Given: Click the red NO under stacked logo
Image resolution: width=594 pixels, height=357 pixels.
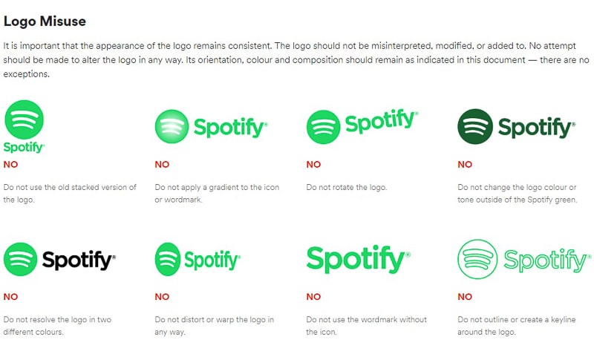Looking at the screenshot, I should [x=10, y=165].
